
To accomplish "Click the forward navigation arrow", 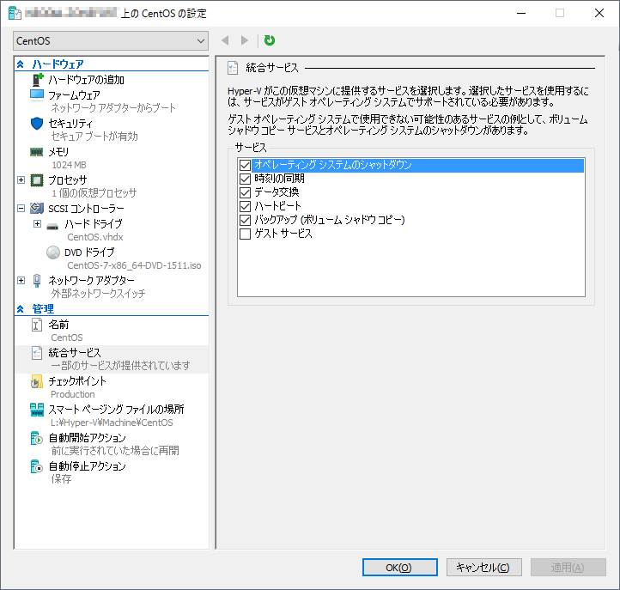I will (x=245, y=40).
